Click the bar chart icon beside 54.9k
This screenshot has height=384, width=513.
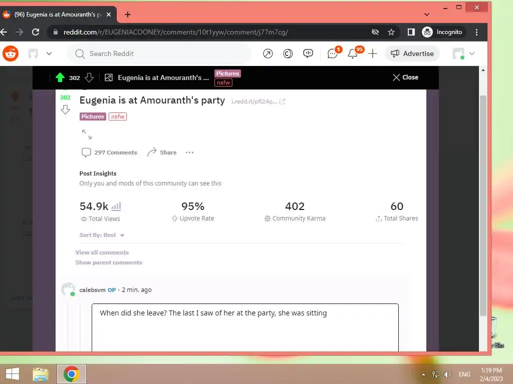116,206
